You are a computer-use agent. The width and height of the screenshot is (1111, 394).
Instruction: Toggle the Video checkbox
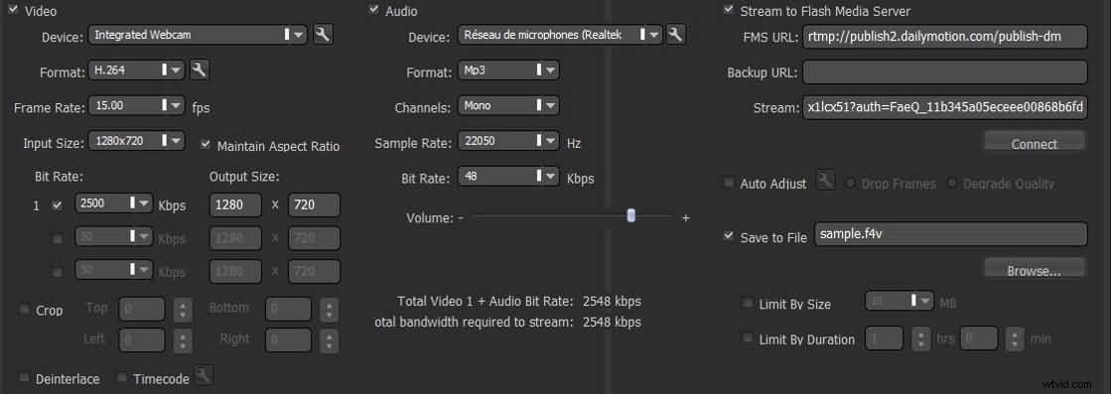pos(14,10)
